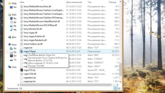Click the horizontal scrollbar thumb

point(66,85)
